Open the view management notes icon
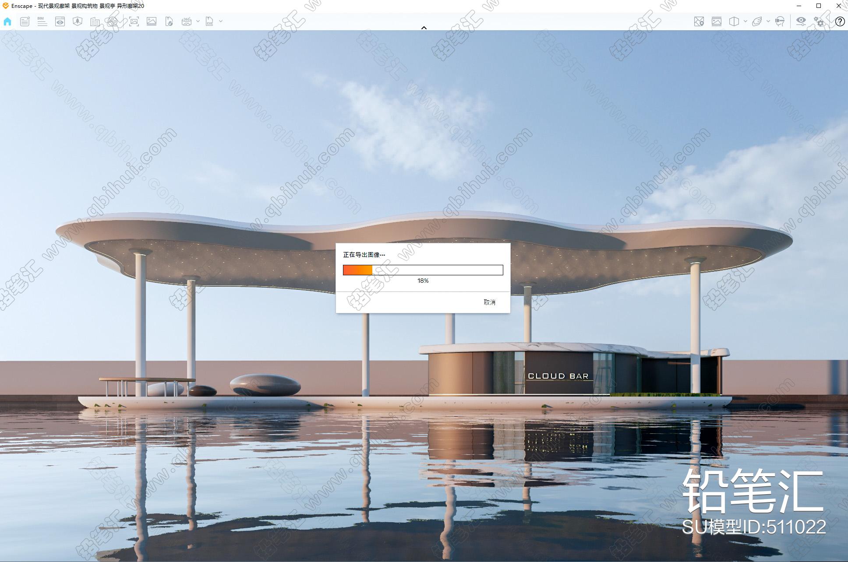Image resolution: width=848 pixels, height=562 pixels. pyautogui.click(x=25, y=21)
